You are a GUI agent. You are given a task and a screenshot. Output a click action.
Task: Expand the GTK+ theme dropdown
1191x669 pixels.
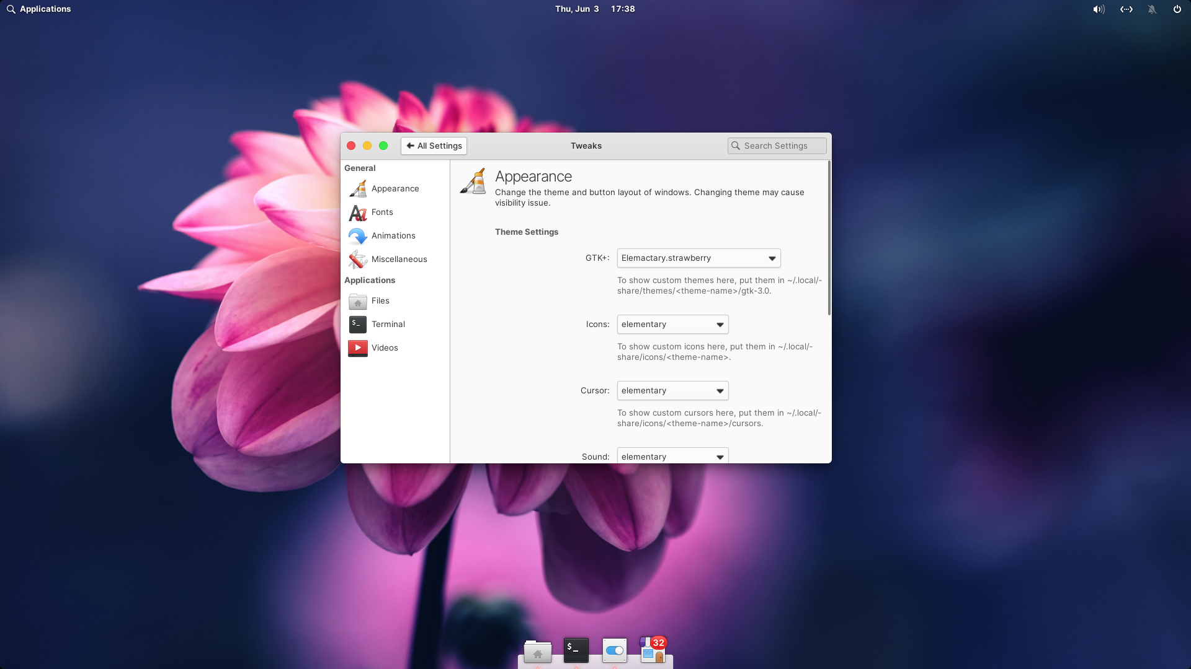coord(698,258)
